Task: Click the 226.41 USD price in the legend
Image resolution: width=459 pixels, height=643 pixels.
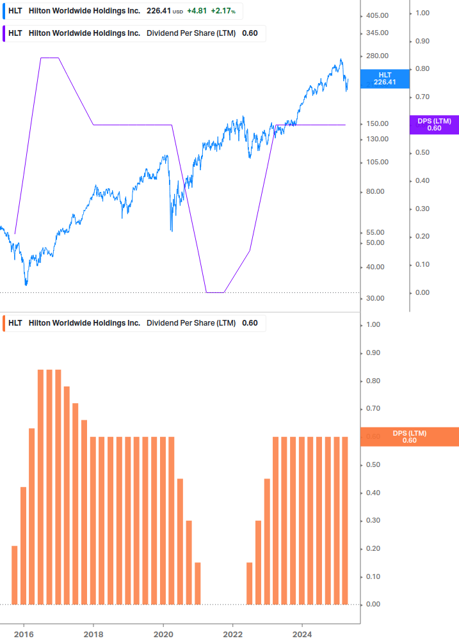Action: pyautogui.click(x=165, y=11)
